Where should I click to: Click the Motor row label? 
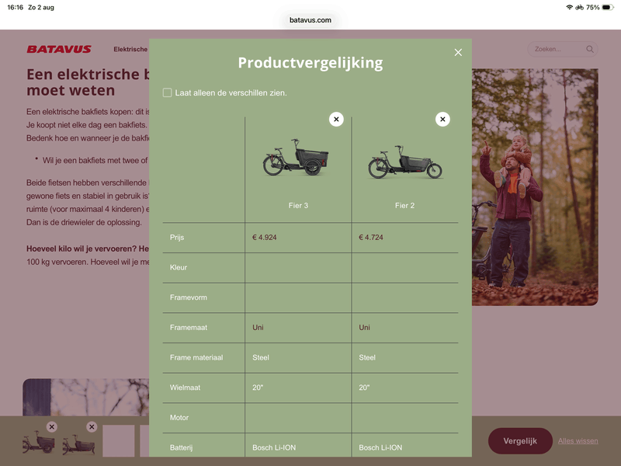click(179, 418)
